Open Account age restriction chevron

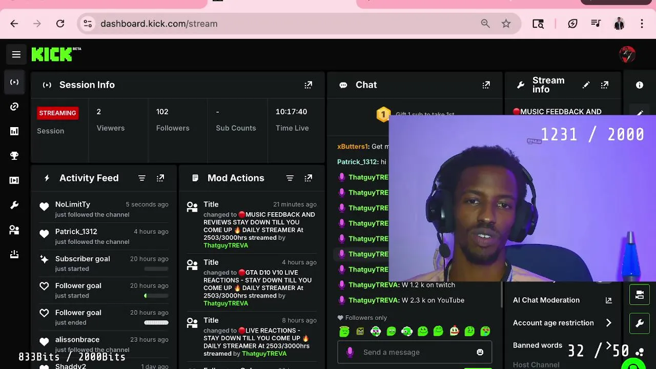[x=608, y=323]
